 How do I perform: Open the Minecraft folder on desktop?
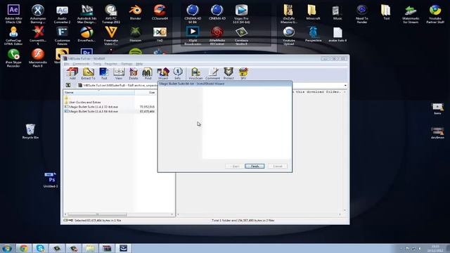tap(313, 13)
